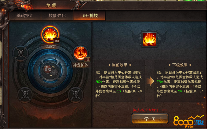Click the locked skill slot at bottom right
Screen dimensions: 207x129
(75, 95)
